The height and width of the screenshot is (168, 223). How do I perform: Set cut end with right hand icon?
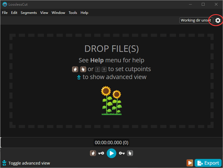(130, 153)
